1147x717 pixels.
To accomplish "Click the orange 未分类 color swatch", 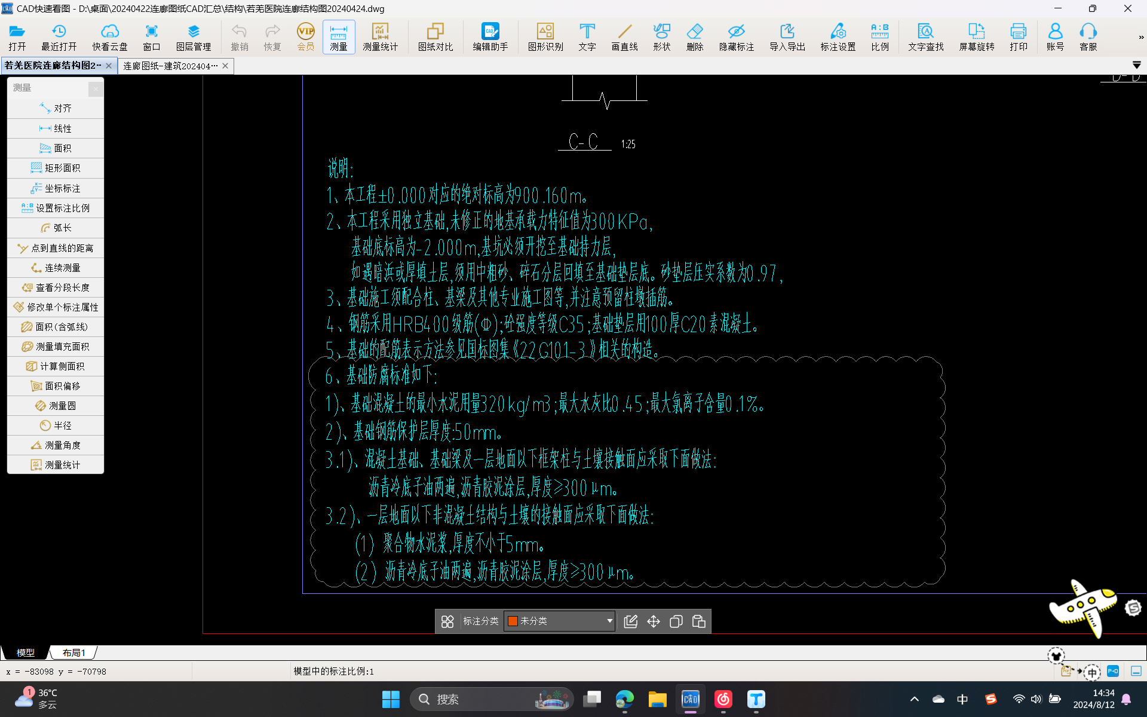I will [513, 621].
